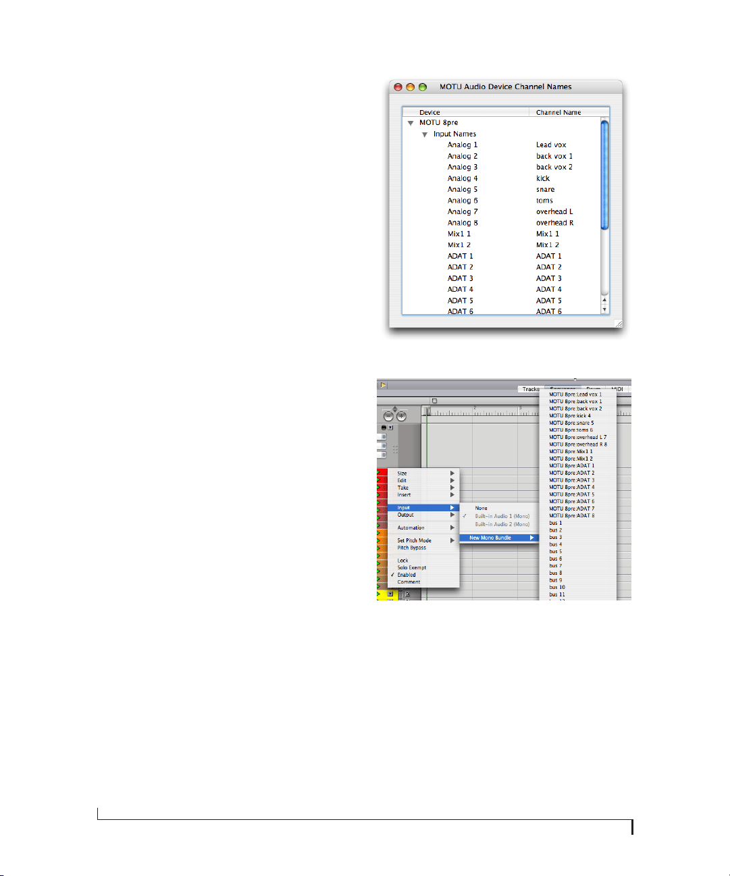Click the zoom in plus button
This screenshot has height=876, width=730.
pyautogui.click(x=401, y=416)
